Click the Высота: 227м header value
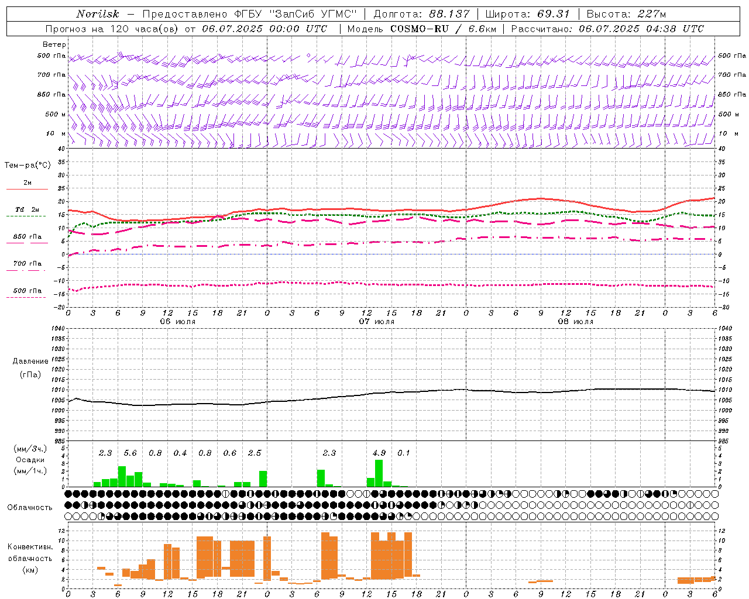This screenshot has height=599, width=749. [627, 14]
